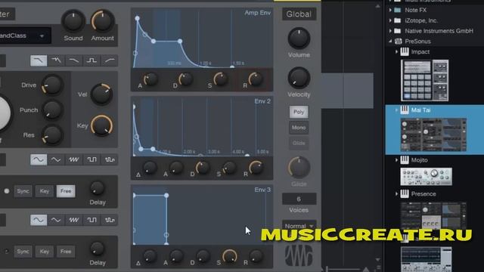Select the square-step filter type icon

(x=92, y=60)
